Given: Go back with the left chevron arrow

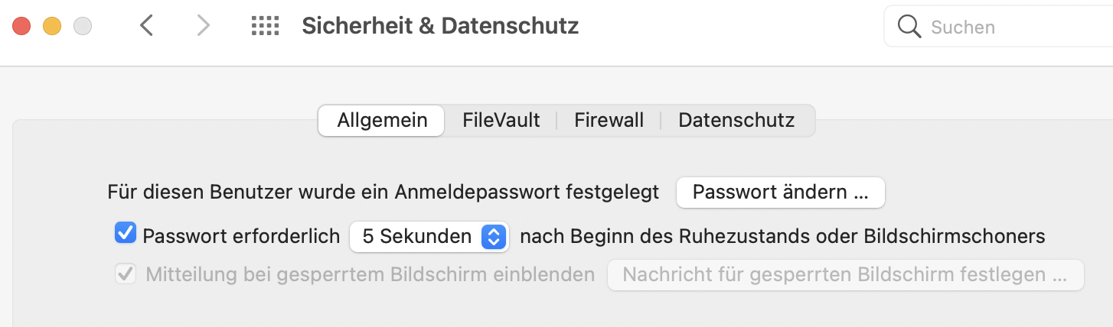Looking at the screenshot, I should pos(147,26).
